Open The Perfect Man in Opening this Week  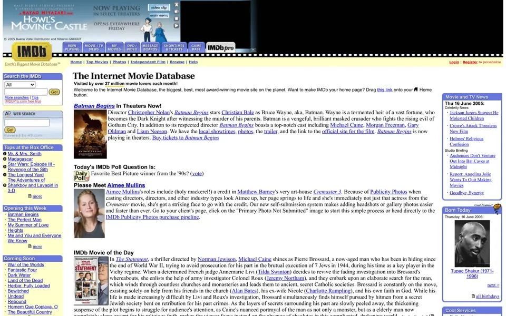coord(25,220)
